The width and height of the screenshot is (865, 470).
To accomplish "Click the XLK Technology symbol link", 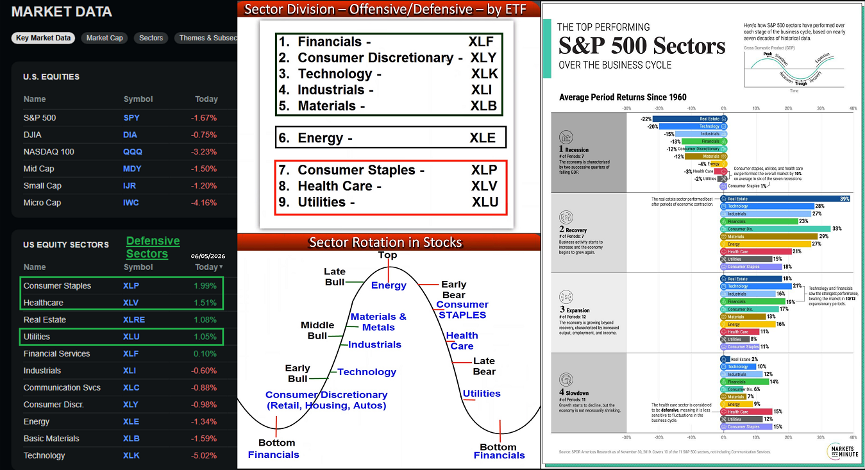I will pyautogui.click(x=131, y=456).
